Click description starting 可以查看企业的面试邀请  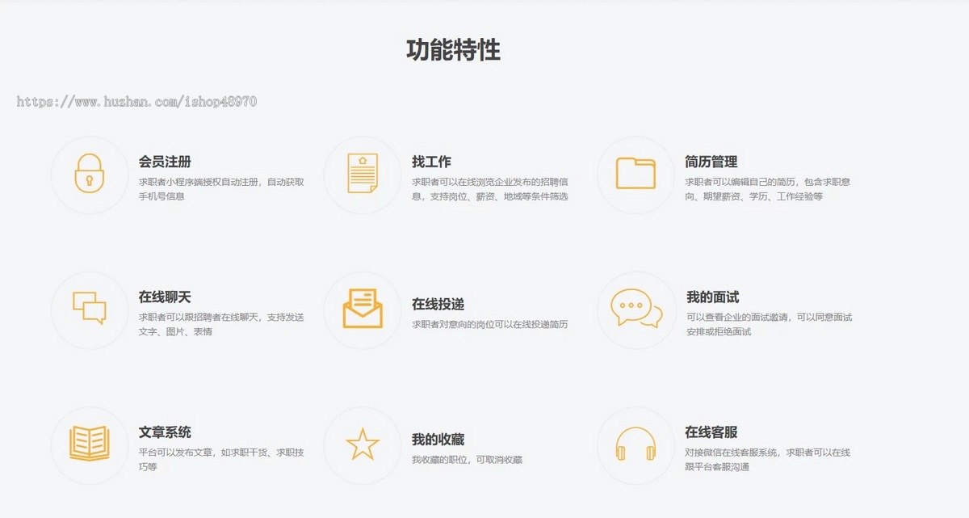tap(770, 324)
